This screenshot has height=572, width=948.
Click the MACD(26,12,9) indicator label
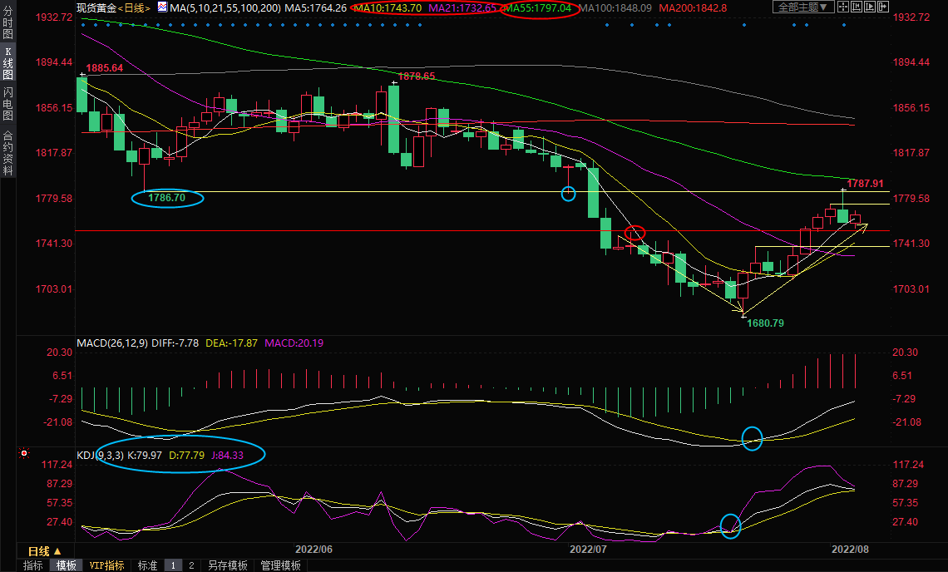tap(112, 343)
